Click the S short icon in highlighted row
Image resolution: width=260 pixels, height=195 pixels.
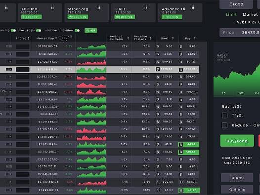(x=158, y=69)
